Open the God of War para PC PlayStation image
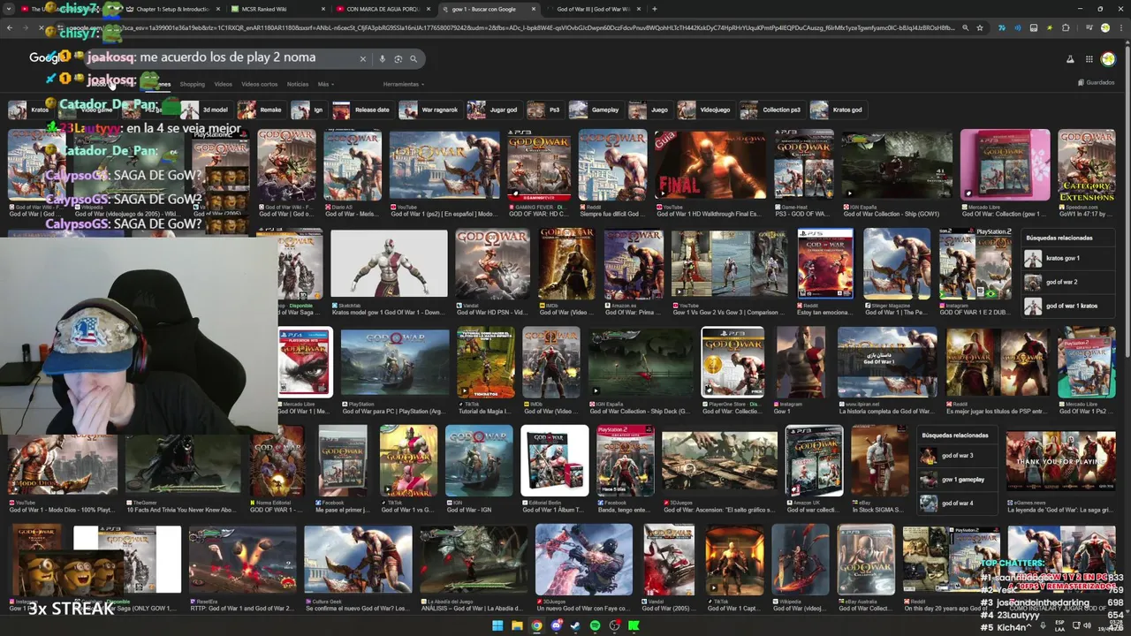1131x636 pixels. pos(394,362)
